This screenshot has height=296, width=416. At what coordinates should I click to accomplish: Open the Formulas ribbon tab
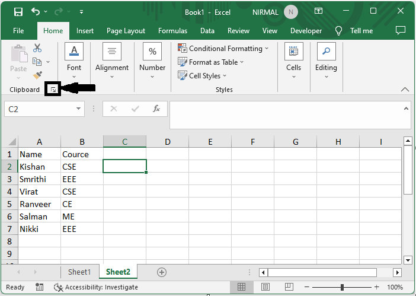(x=172, y=31)
